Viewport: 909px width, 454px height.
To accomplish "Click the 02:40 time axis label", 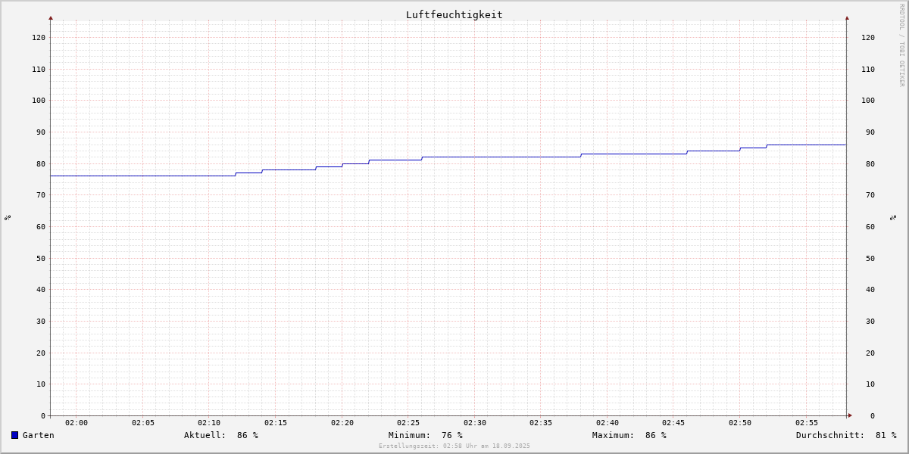I will (x=608, y=423).
